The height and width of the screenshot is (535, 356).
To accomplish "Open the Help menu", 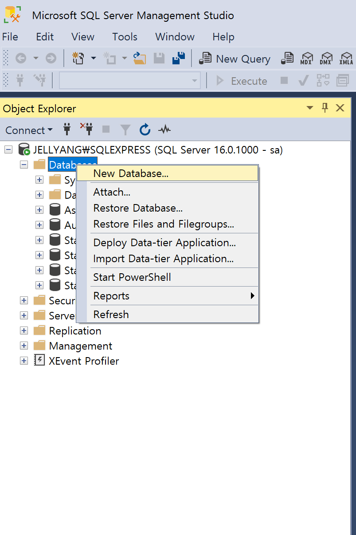I will (x=223, y=37).
